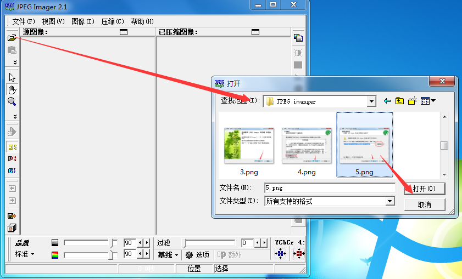Viewport: 462px width, 279px height.
Task: Click the left arrow previous image icon
Action: point(12,189)
